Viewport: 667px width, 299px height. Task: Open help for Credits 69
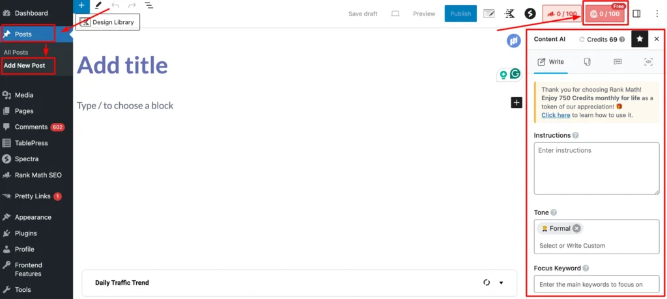(622, 40)
